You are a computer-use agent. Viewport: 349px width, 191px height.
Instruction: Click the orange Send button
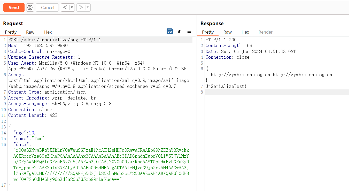(14, 7)
